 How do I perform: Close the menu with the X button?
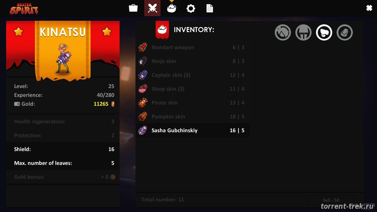(369, 8)
